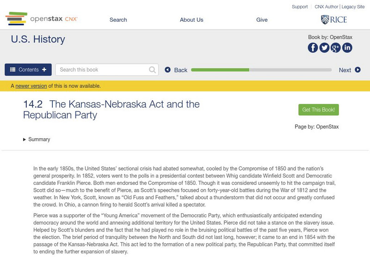The width and height of the screenshot is (370, 257).
Task: Open the Support link
Action: (x=300, y=7)
